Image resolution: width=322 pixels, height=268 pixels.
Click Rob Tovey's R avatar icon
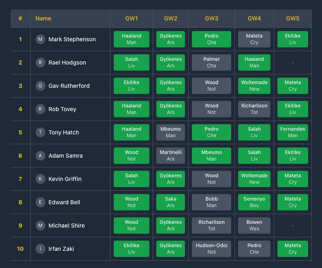[40, 109]
